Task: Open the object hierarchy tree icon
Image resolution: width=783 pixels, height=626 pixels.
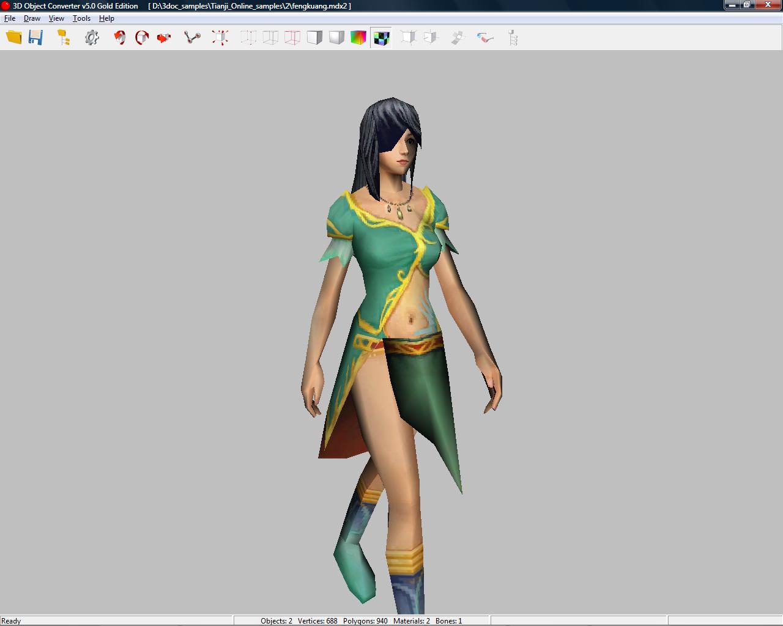Action: click(64, 37)
